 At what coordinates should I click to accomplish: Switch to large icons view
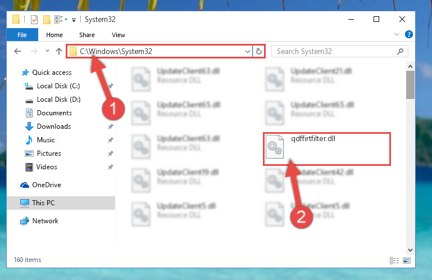[407, 260]
